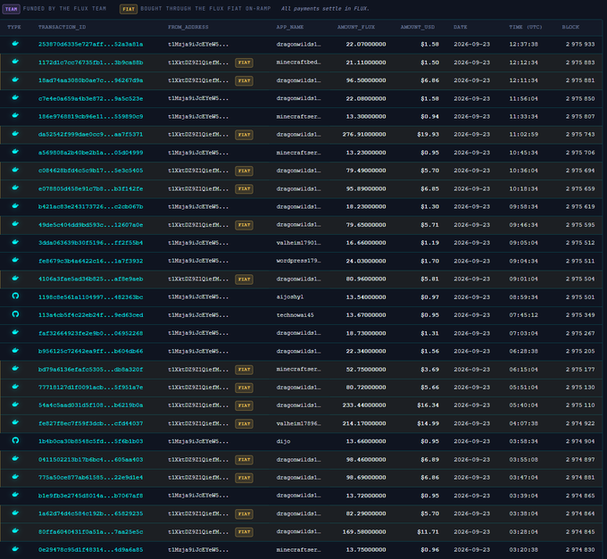This screenshot has height=559, width=607.
Task: Select app name valheim17896 cell
Action: [298, 423]
